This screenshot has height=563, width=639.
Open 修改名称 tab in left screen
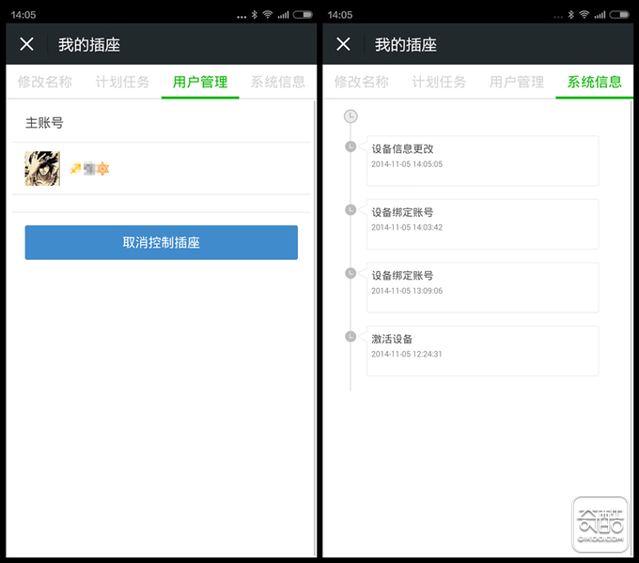tap(45, 82)
